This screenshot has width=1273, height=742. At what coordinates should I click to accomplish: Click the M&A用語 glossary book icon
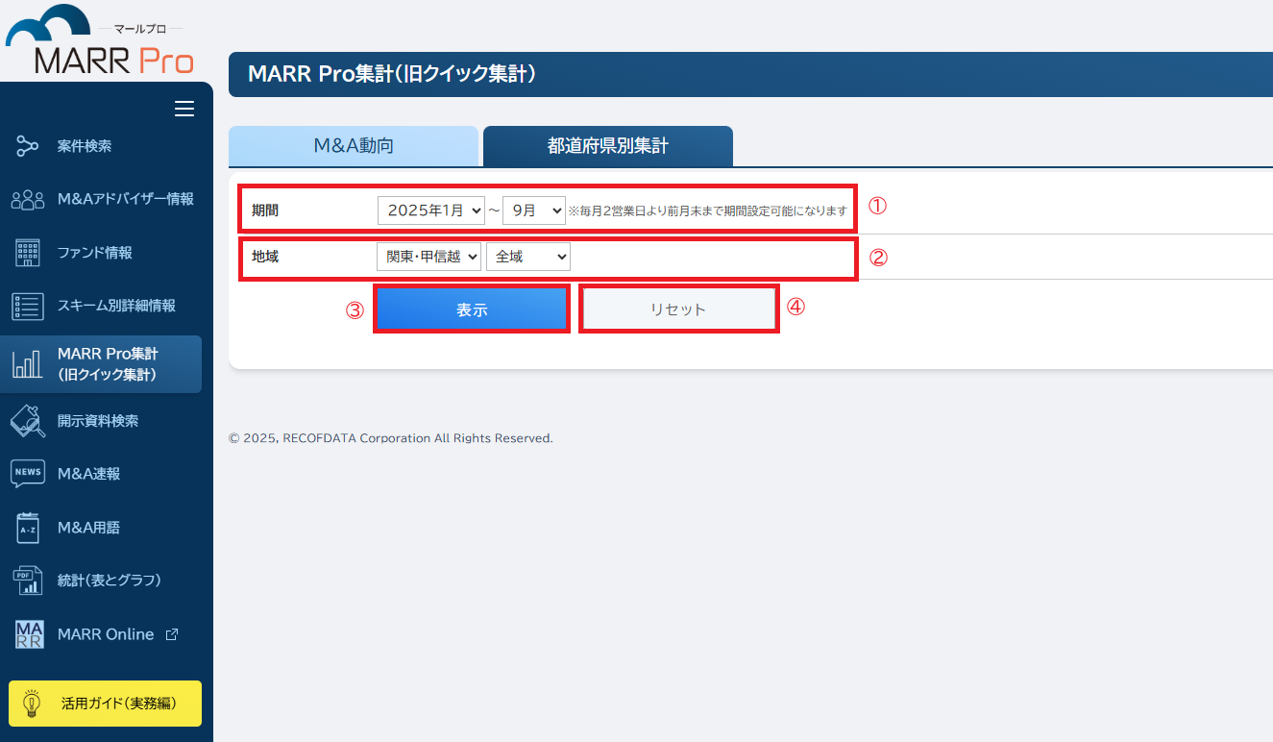tap(27, 528)
